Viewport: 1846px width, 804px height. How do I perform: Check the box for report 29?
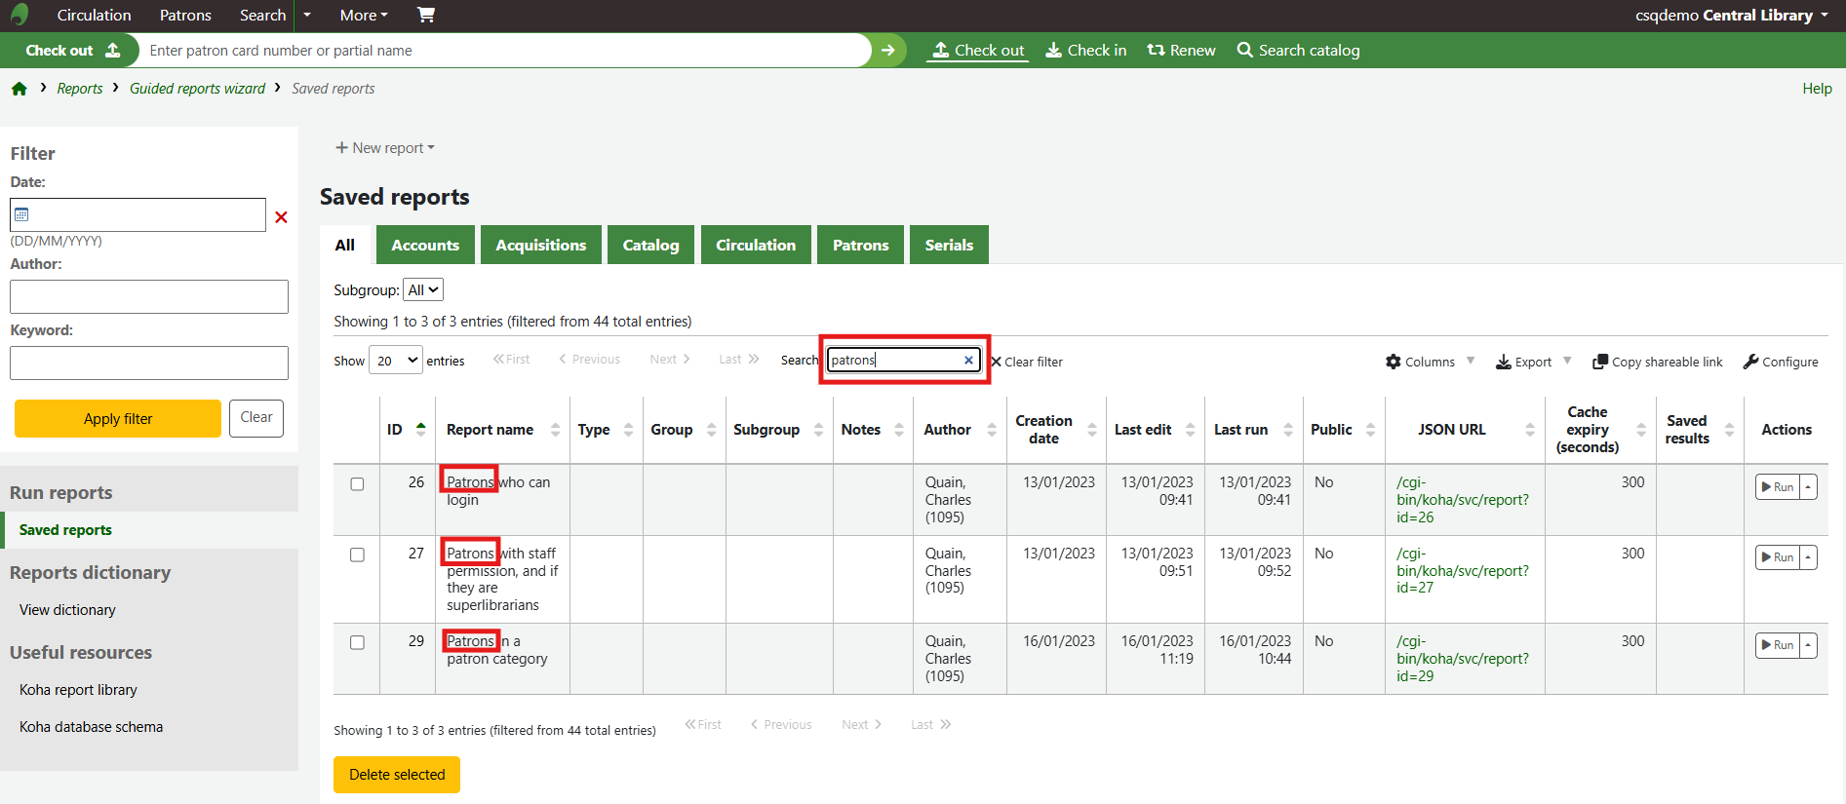point(357,642)
